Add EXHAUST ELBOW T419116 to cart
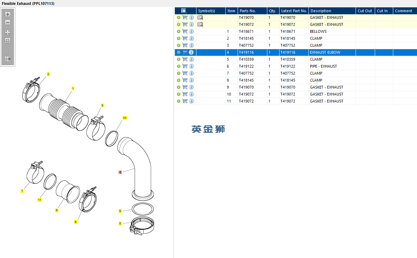The width and height of the screenshot is (417, 258). (185, 52)
